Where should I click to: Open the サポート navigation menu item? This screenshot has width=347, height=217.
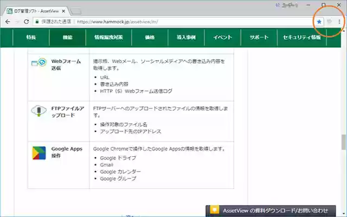point(259,37)
